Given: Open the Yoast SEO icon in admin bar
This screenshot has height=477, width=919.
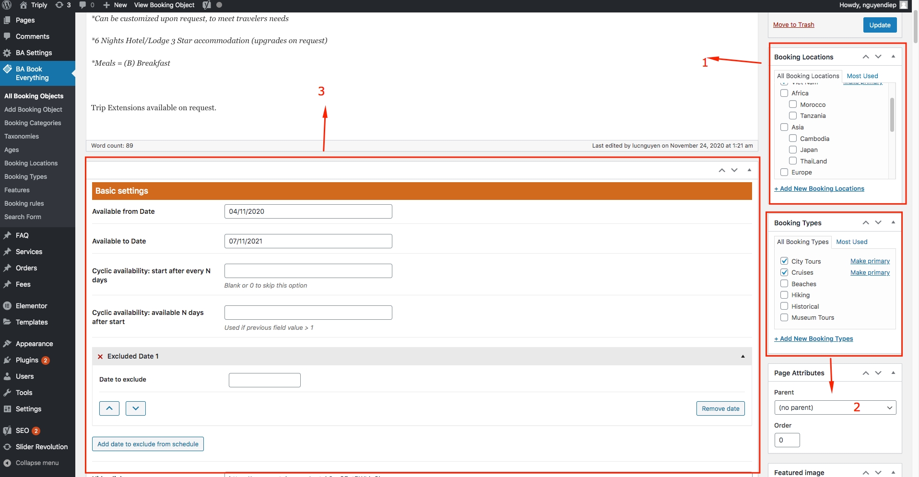Looking at the screenshot, I should point(207,5).
